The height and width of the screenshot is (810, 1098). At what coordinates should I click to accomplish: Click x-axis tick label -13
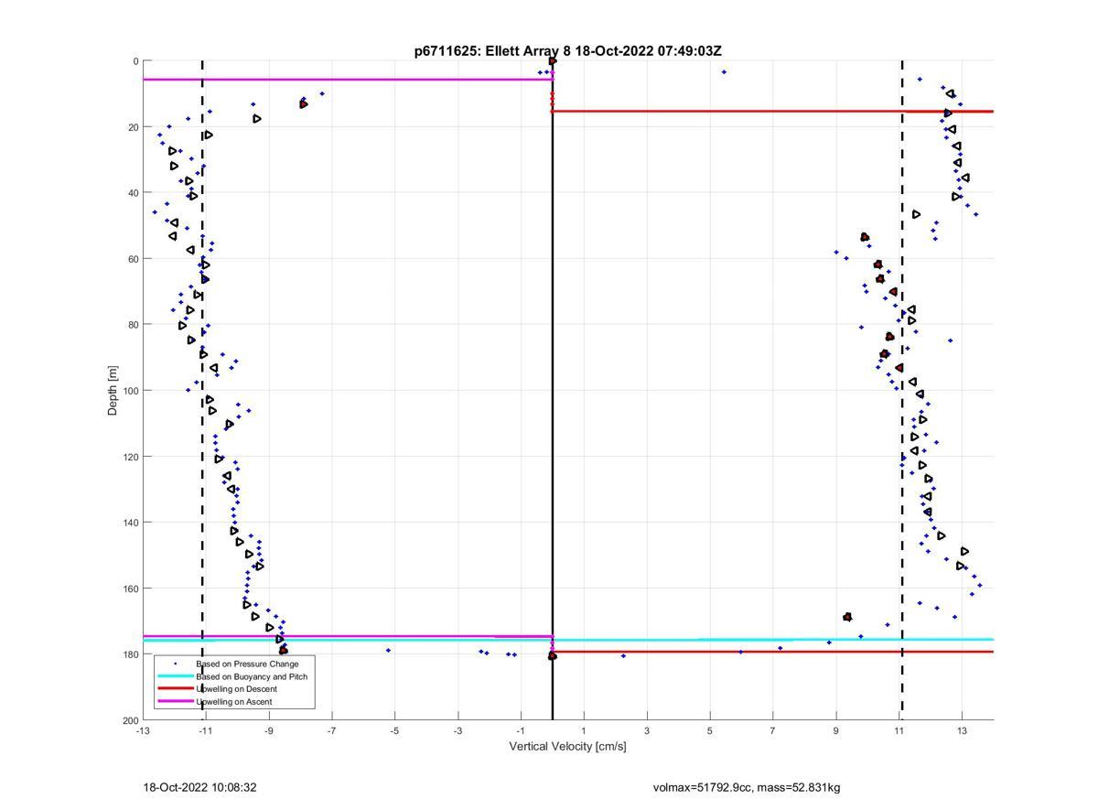[x=143, y=730]
